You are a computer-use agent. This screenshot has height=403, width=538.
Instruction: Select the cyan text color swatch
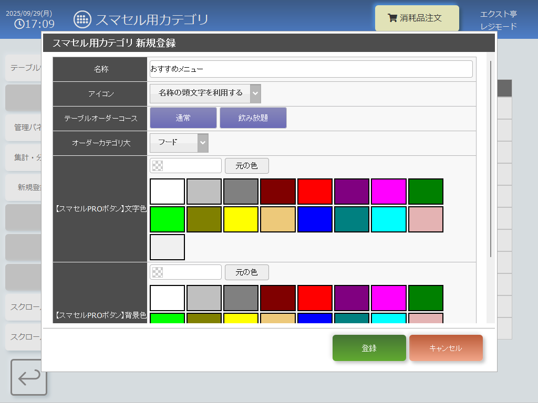pos(389,219)
